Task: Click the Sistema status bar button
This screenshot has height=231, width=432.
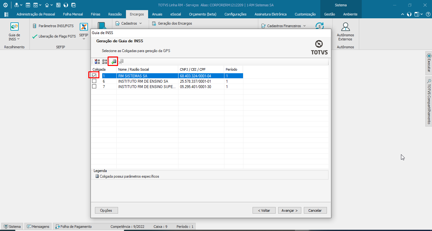Action: [12, 227]
